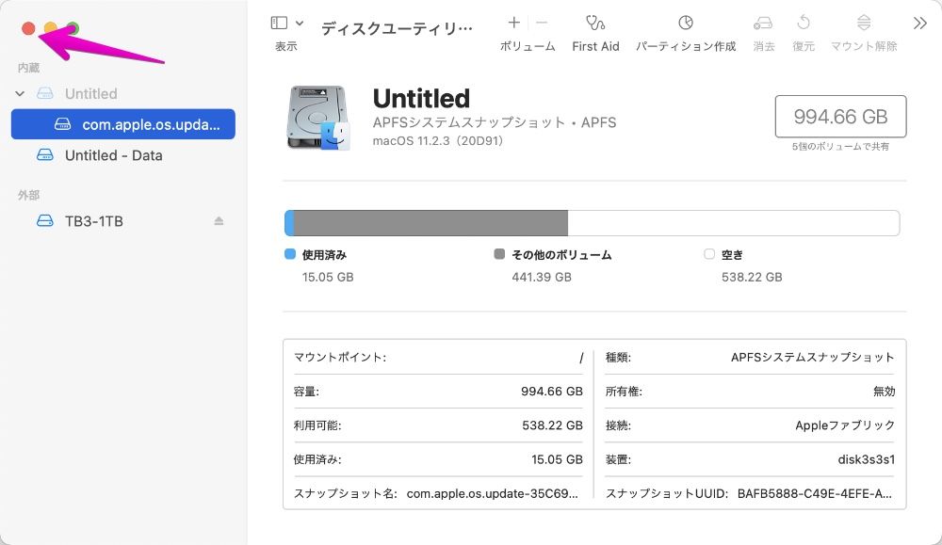Click the large hard disk Finder image
This screenshot has width=942, height=545.
point(317,117)
